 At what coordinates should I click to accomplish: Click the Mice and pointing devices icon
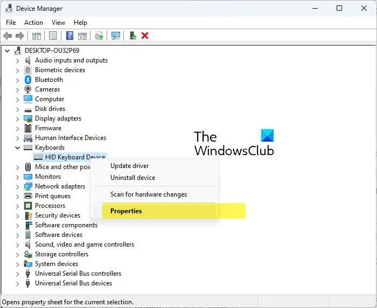(28, 167)
